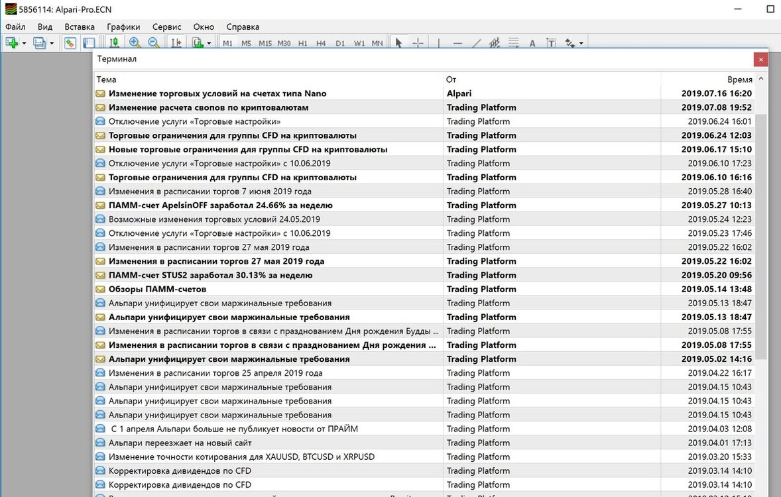
Task: Close the Терминал panel with red X
Action: [760, 59]
